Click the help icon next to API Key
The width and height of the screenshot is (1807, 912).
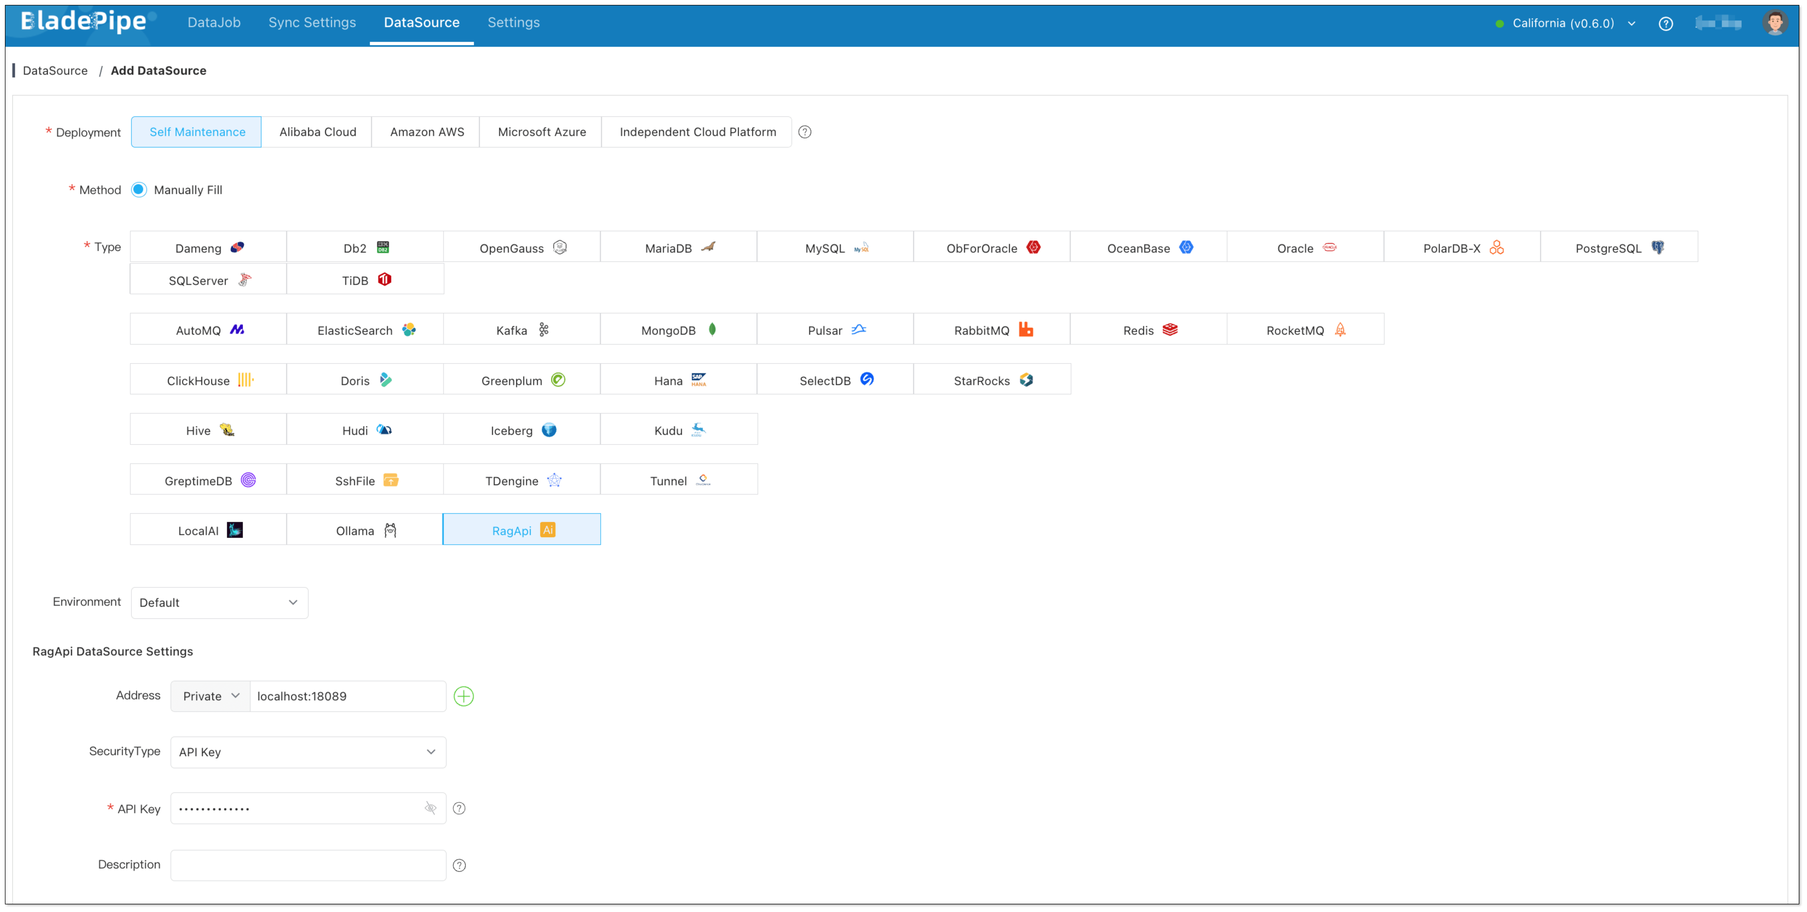(x=459, y=808)
